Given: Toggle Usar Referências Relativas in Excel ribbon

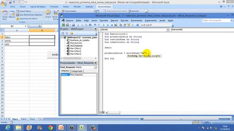Looking at the screenshot, I should [x=29, y=15].
